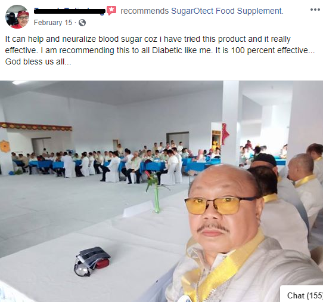Viewport: 323px width, 302px height.
Task: Click the word 'recommends' in the post header
Action: click(x=144, y=11)
